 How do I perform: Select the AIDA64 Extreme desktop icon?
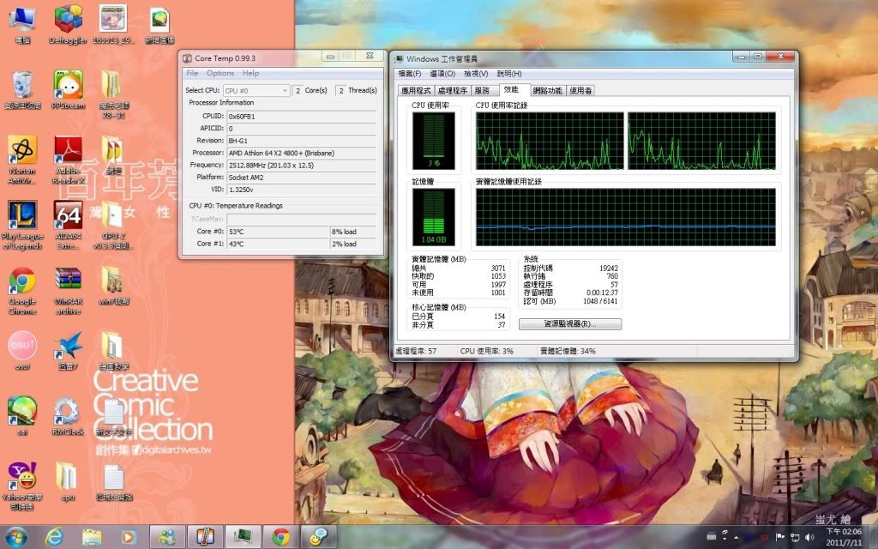(x=69, y=224)
